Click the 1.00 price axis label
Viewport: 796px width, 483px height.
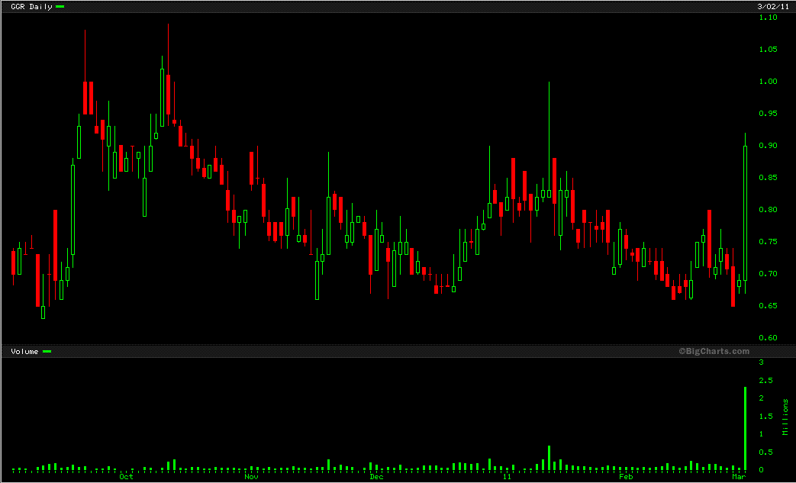(768, 81)
